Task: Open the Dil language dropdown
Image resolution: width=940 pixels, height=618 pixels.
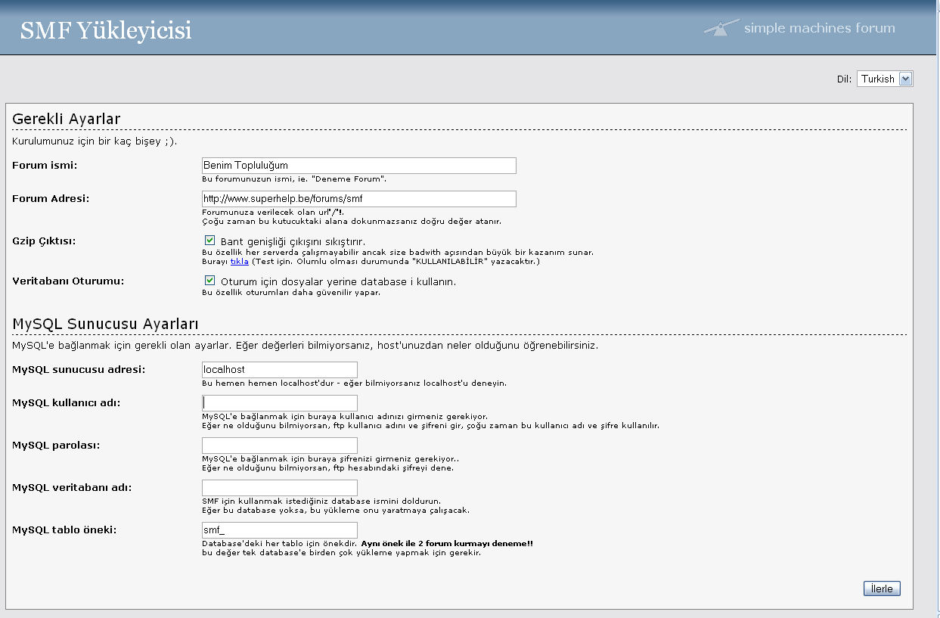Action: pyautogui.click(x=885, y=79)
